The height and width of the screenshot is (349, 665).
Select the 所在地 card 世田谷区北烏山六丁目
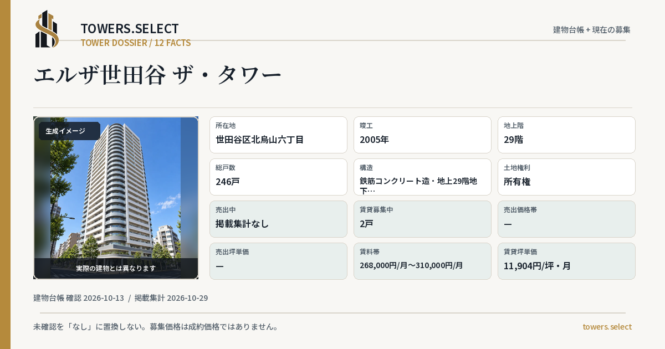278,135
